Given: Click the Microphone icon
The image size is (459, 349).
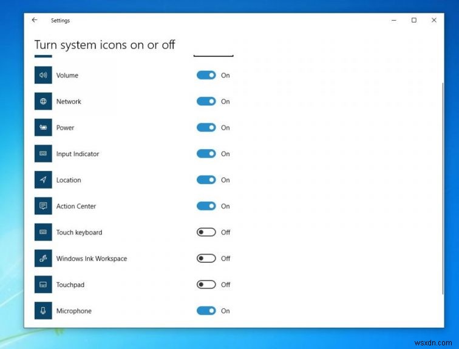Looking at the screenshot, I should 43,310.
